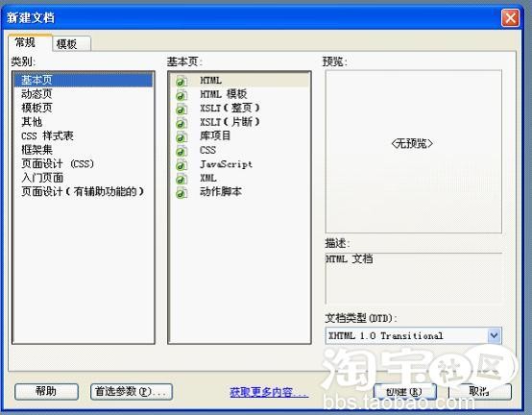The image size is (532, 415).
Task: Choose the 动作脚本 file icon
Action: [181, 193]
